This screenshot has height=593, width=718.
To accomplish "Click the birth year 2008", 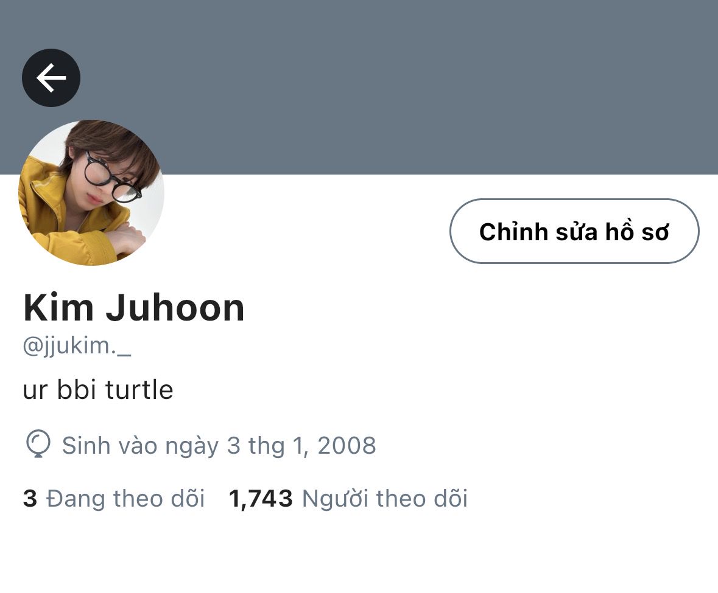I will 347,445.
